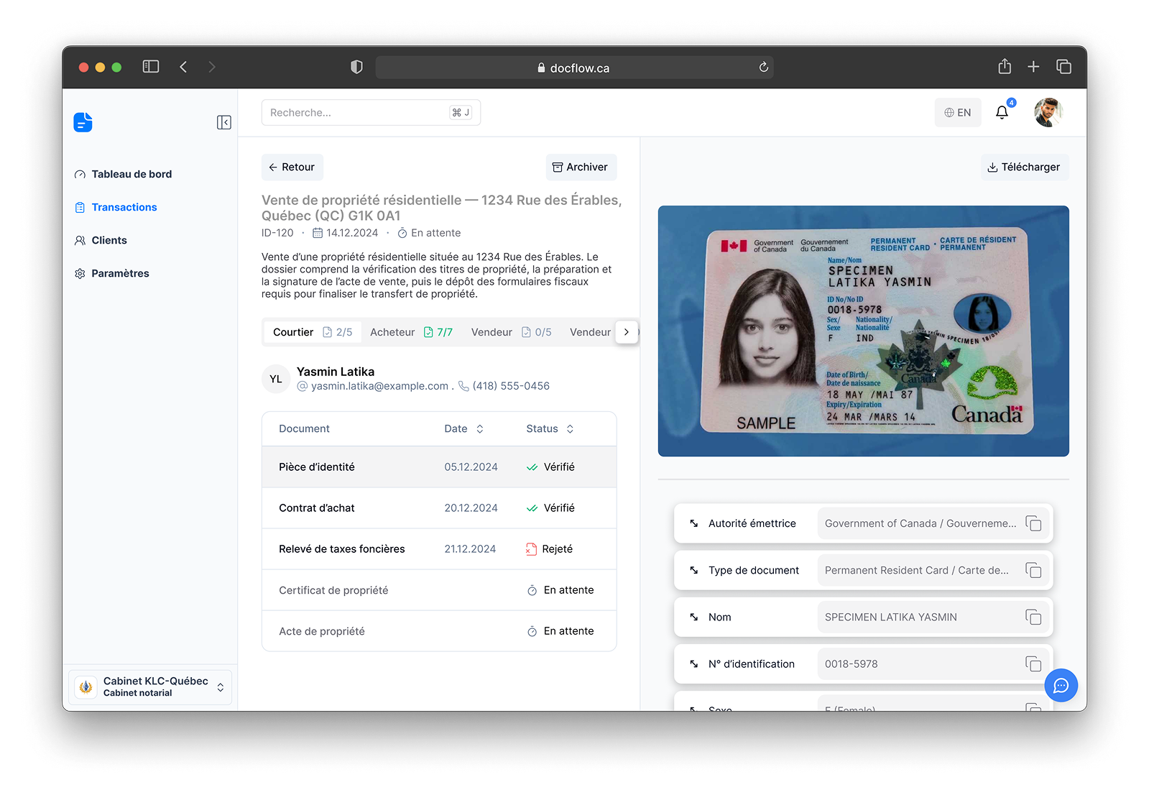Open the user profile avatar
Viewport: 1149px width, 790px height.
1048,113
